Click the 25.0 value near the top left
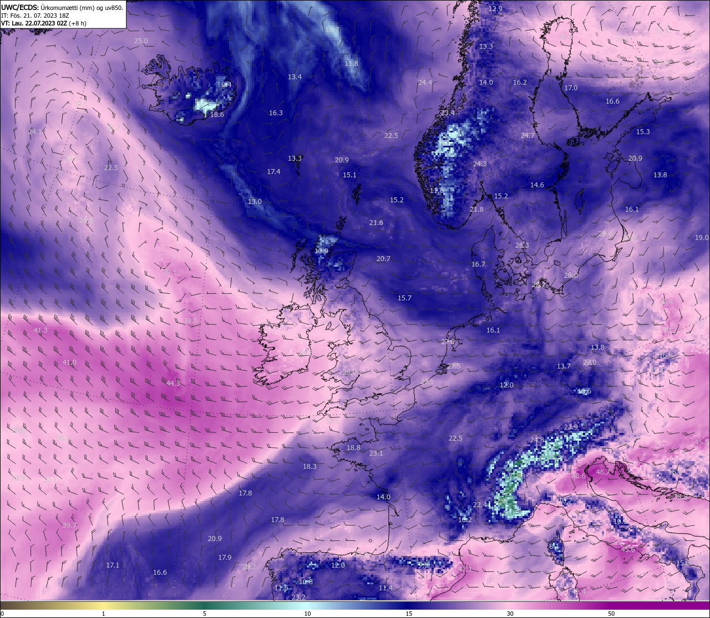Viewport: 710px width, 618px height. click(x=141, y=40)
